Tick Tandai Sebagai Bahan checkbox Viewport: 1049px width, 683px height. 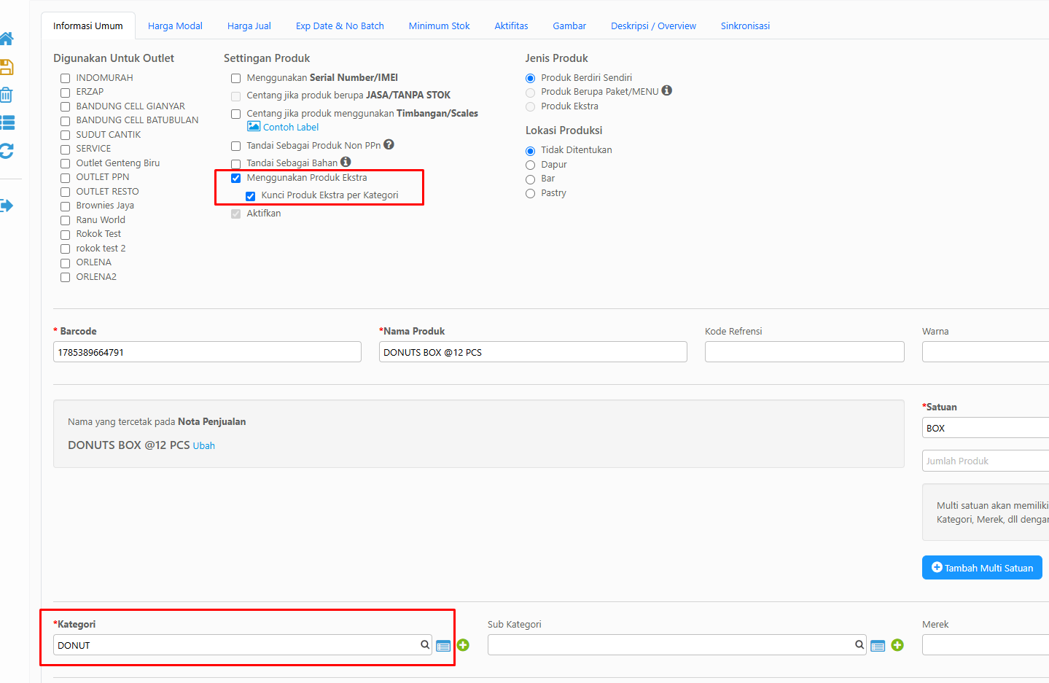pos(235,164)
